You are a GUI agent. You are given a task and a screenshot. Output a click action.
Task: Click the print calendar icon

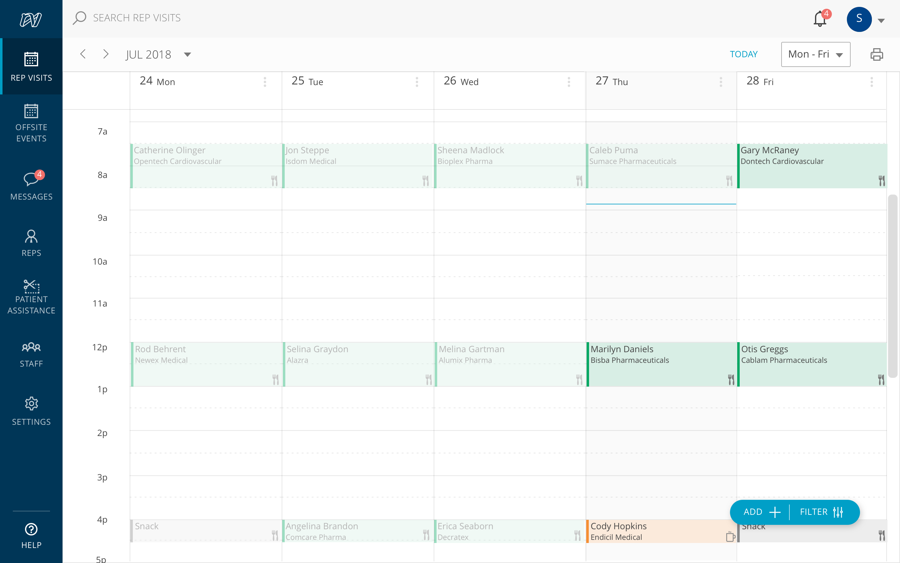(x=877, y=54)
